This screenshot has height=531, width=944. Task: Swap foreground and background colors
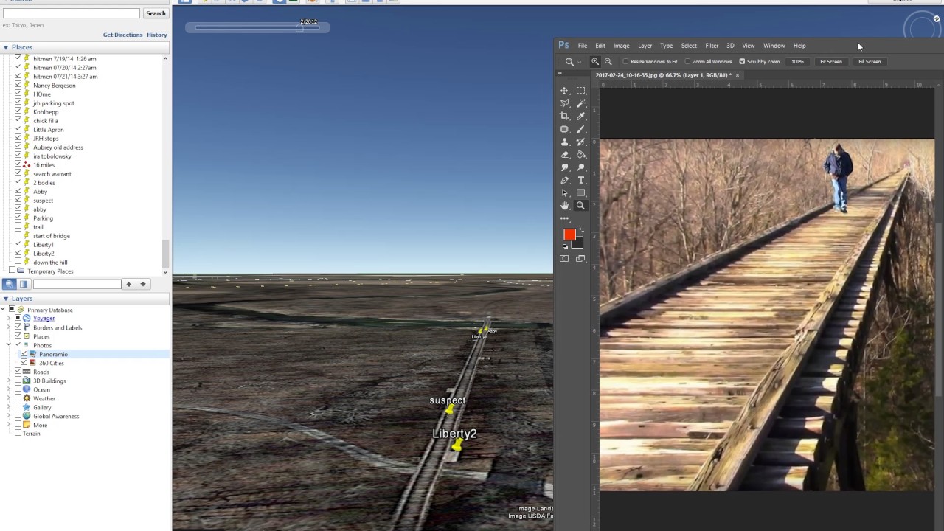580,231
